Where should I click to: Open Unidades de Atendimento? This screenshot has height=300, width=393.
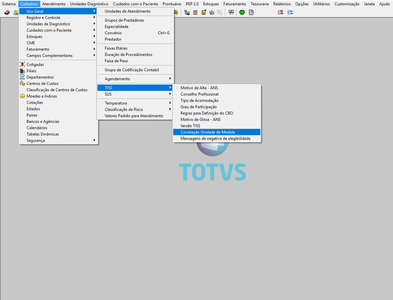click(x=135, y=11)
